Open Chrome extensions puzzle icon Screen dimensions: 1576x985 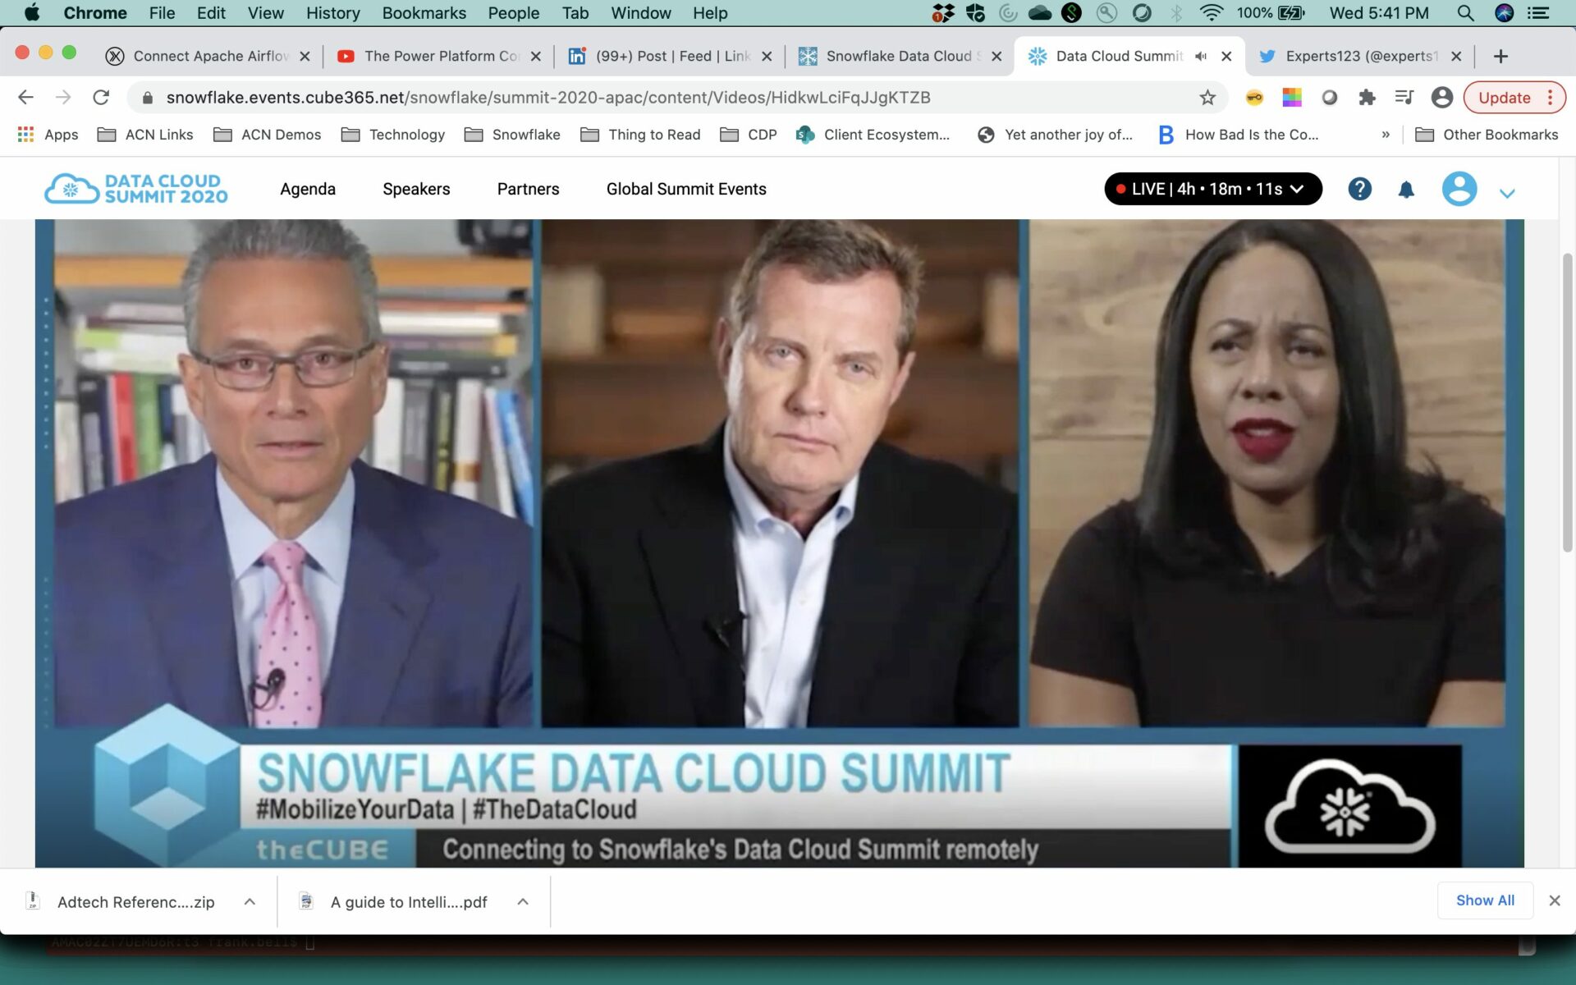(1367, 98)
